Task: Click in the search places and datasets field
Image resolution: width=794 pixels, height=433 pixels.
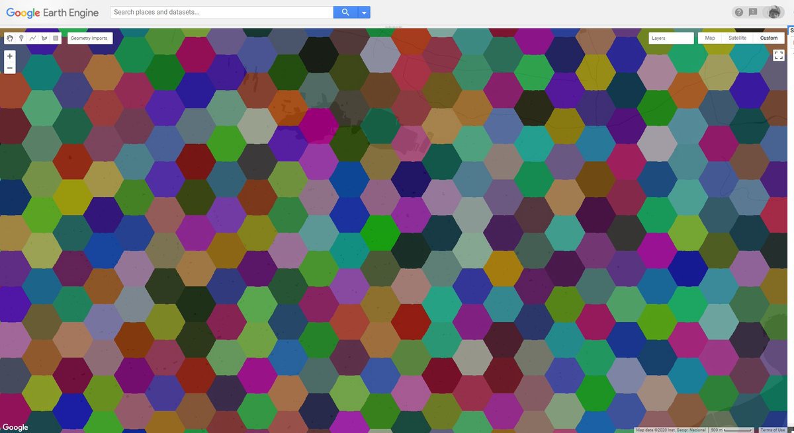Action: click(222, 12)
